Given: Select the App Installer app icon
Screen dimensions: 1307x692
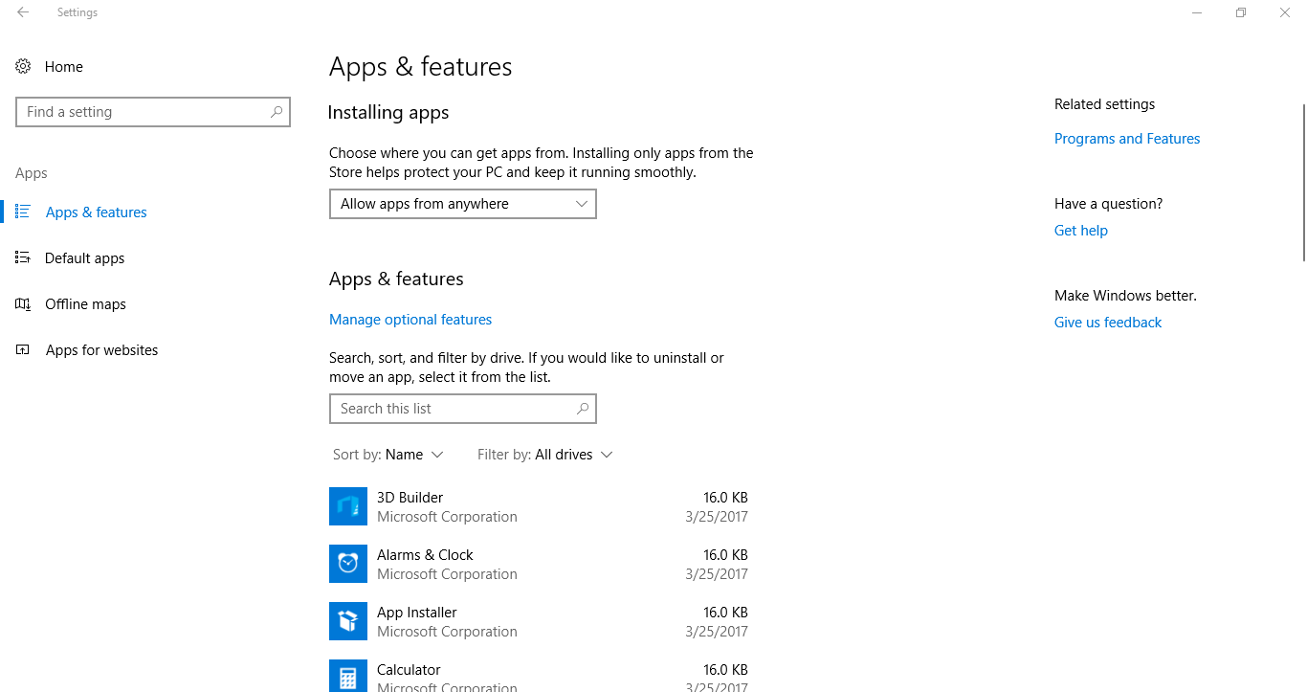Looking at the screenshot, I should (x=348, y=621).
